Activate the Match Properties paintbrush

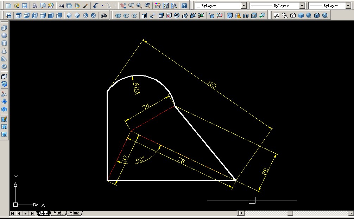[86, 6]
